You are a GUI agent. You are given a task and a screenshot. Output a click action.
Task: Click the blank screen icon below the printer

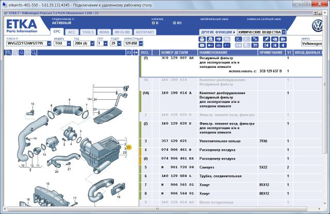tap(202, 45)
